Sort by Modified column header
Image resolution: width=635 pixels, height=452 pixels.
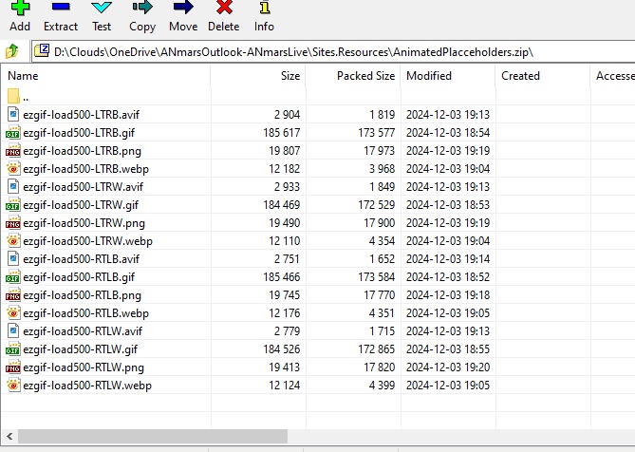(429, 76)
